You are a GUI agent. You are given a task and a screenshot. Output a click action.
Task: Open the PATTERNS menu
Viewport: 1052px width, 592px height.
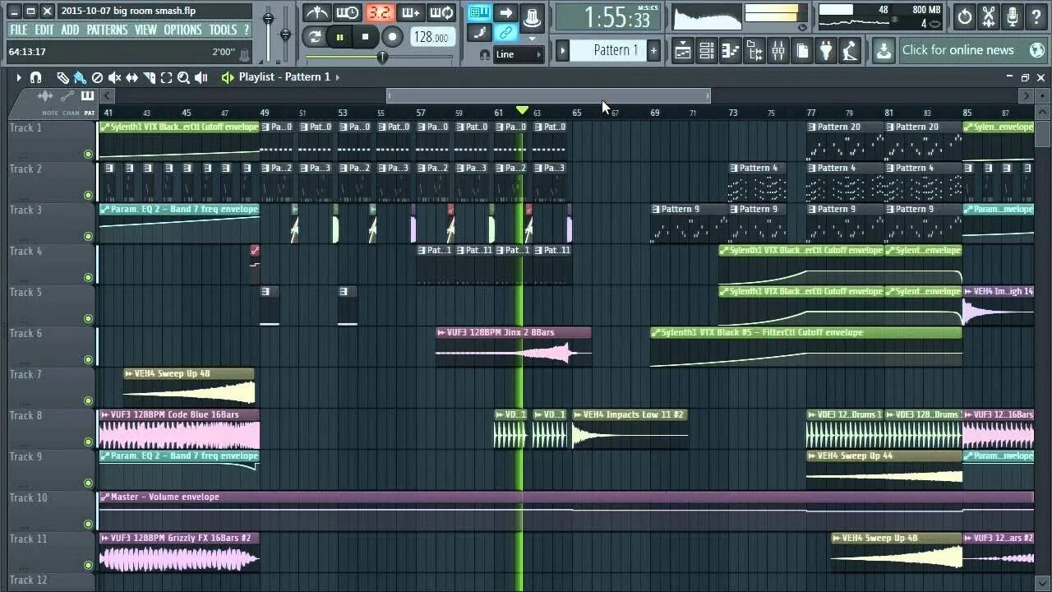click(x=107, y=30)
